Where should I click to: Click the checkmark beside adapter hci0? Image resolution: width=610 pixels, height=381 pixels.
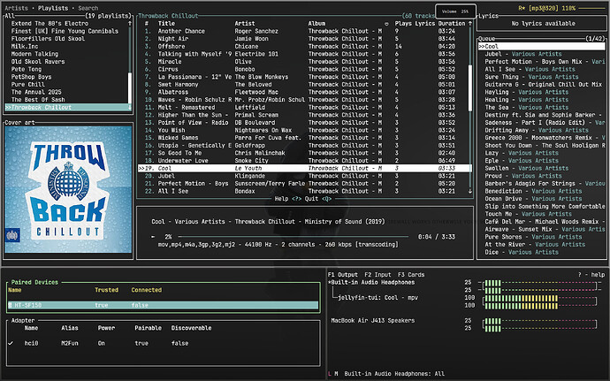[11, 343]
